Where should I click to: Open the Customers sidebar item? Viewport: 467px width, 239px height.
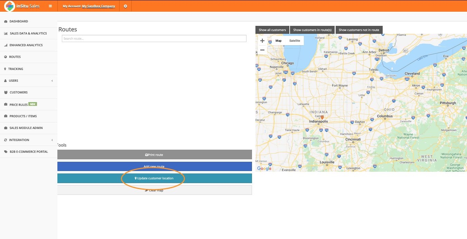tap(18, 92)
